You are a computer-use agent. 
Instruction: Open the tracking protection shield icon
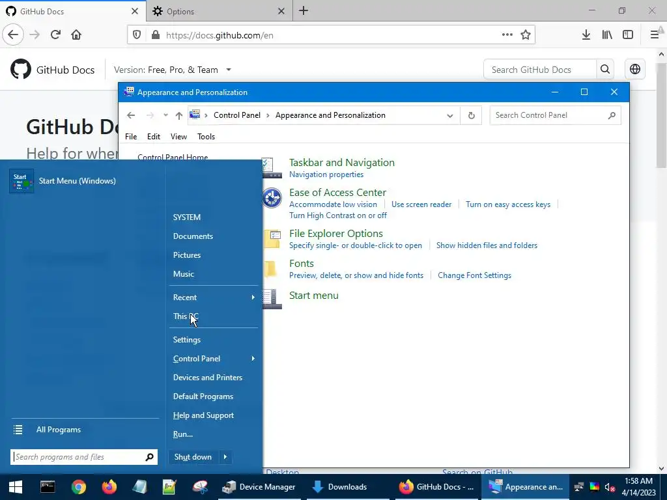tap(137, 35)
